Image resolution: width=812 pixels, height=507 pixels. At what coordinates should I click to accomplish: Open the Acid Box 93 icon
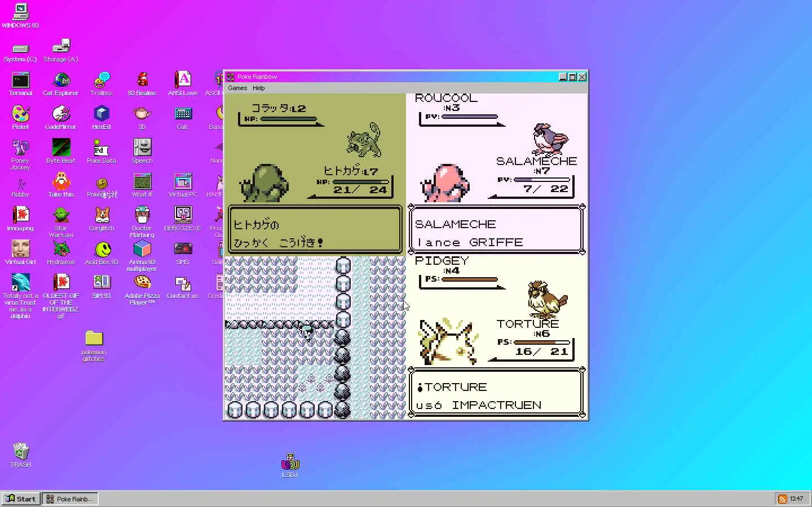tap(101, 253)
